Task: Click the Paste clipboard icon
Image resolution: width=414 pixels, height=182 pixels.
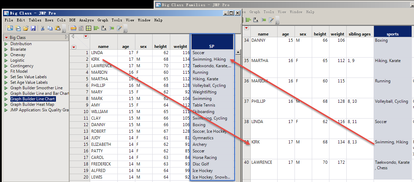Action: click(x=57, y=28)
